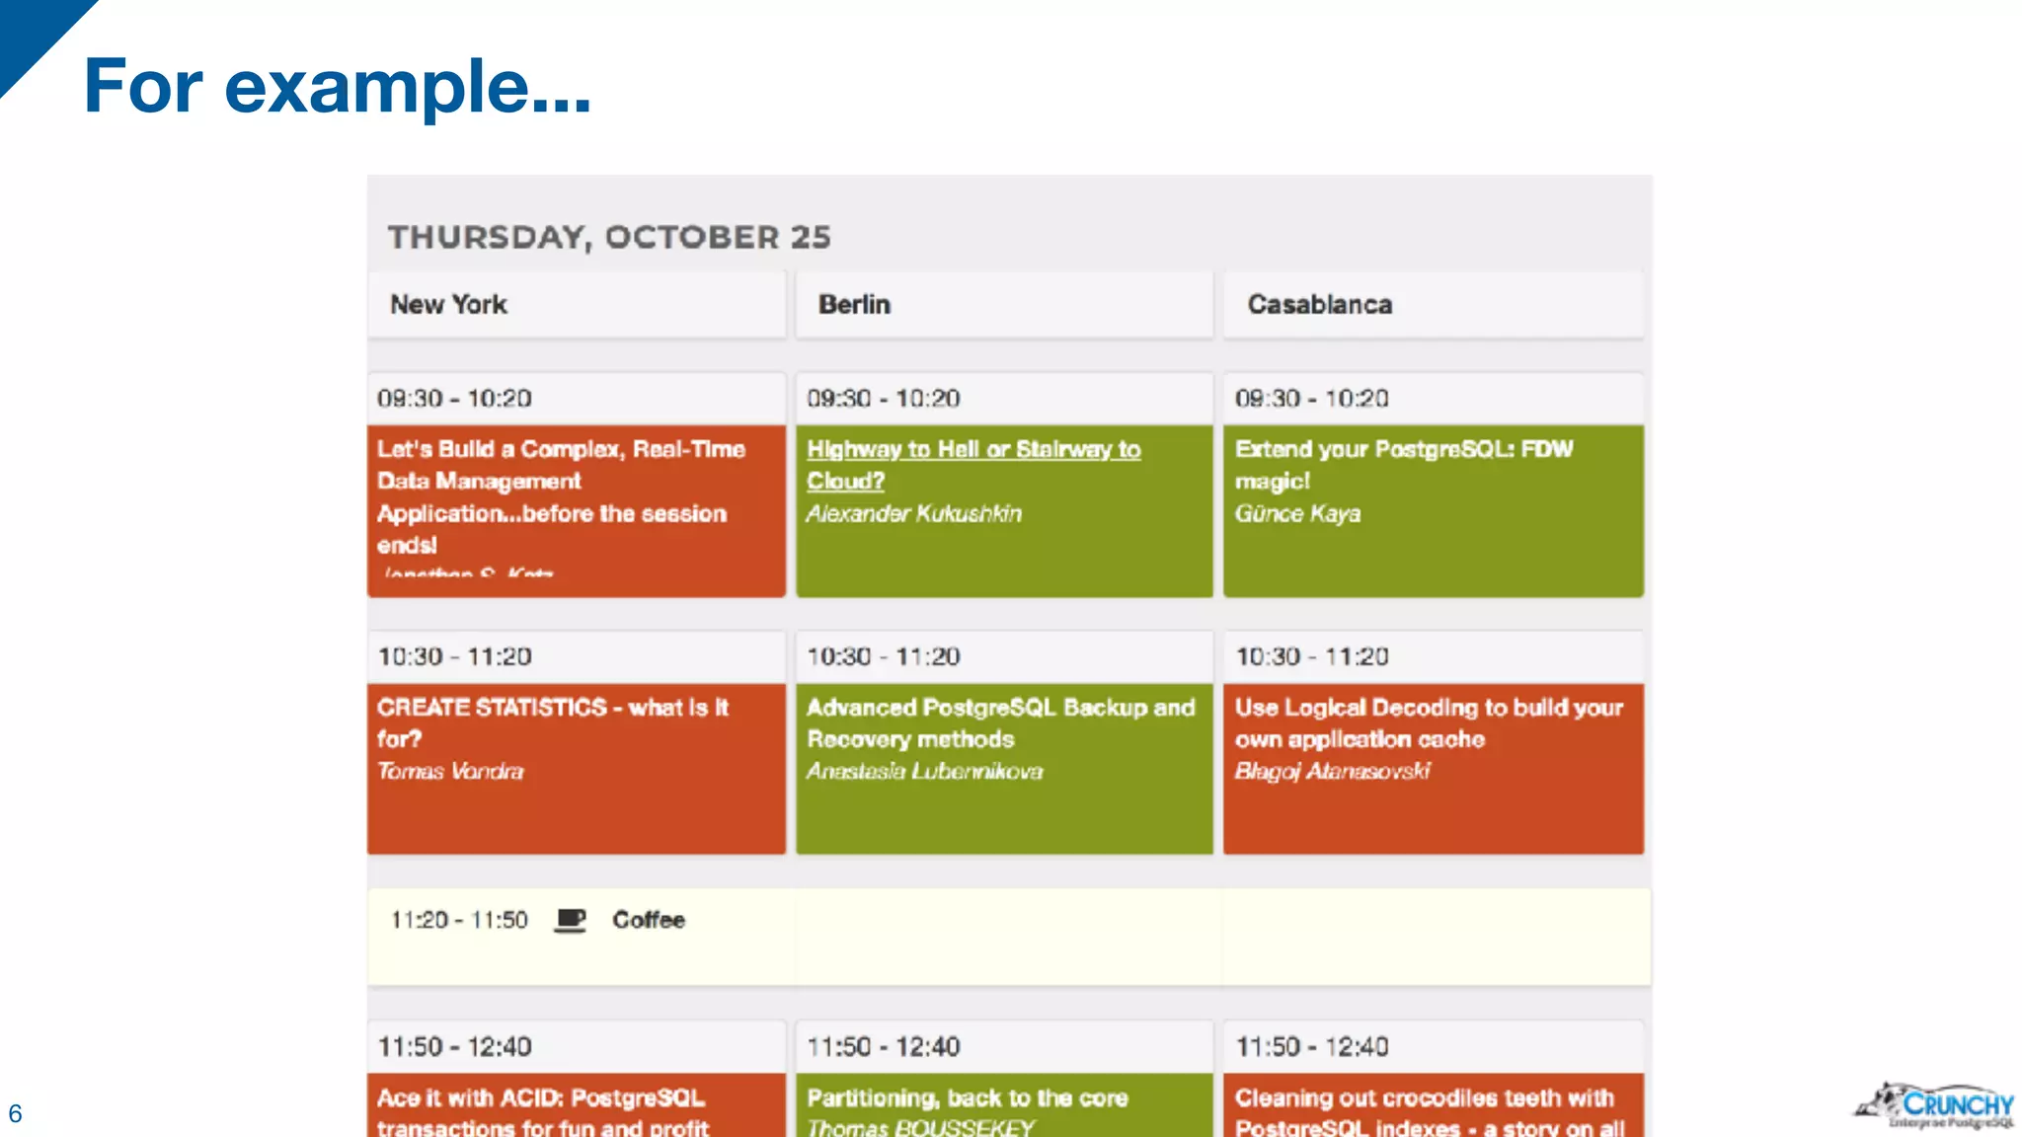
Task: Open Let's Build a Complex Real-Time session
Action: click(578, 511)
